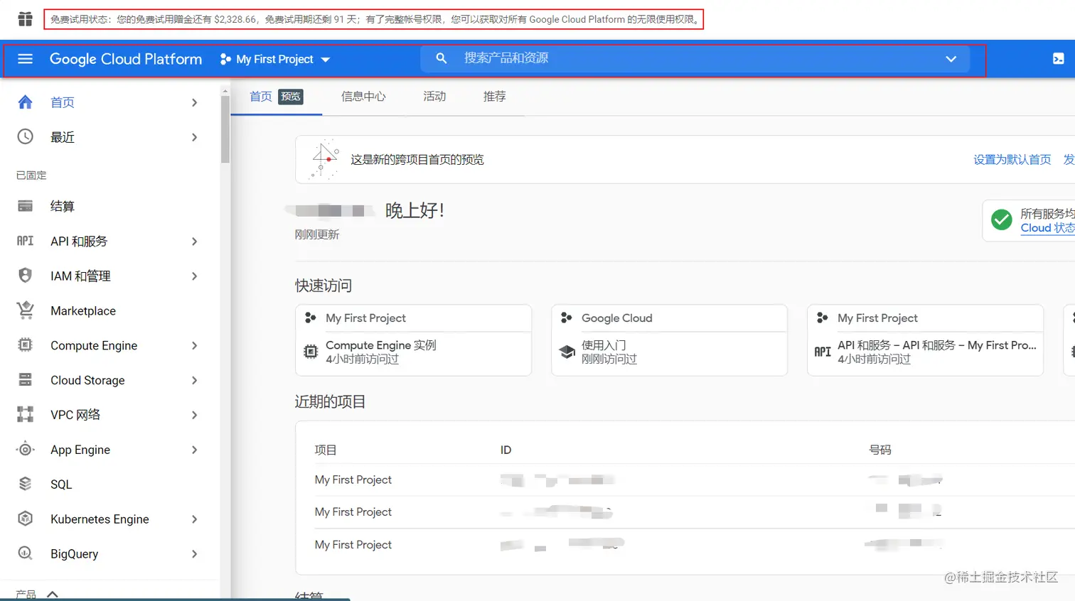Click the Cloud Storage icon
The width and height of the screenshot is (1075, 601).
pyautogui.click(x=25, y=379)
